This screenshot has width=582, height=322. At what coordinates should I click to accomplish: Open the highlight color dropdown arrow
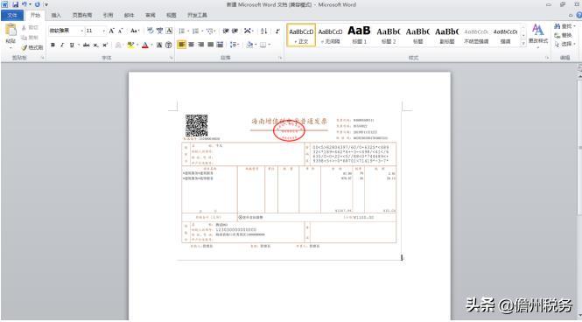pos(137,45)
